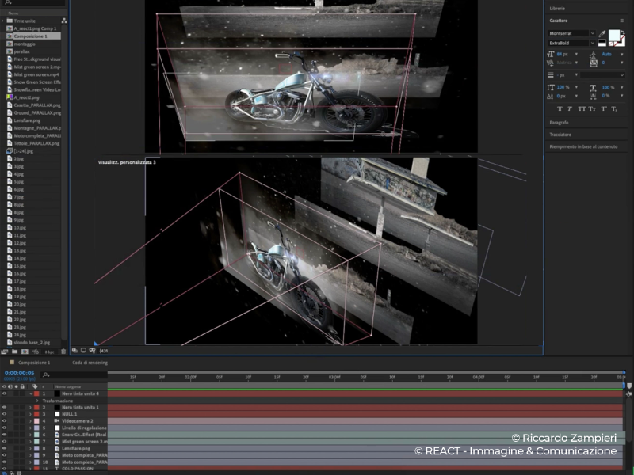This screenshot has width=634, height=475.
Task: Toggle visibility of Mist green screen 2 layer
Action: [5, 442]
